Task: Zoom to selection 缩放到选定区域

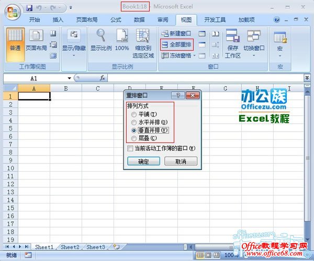Action: click(143, 43)
